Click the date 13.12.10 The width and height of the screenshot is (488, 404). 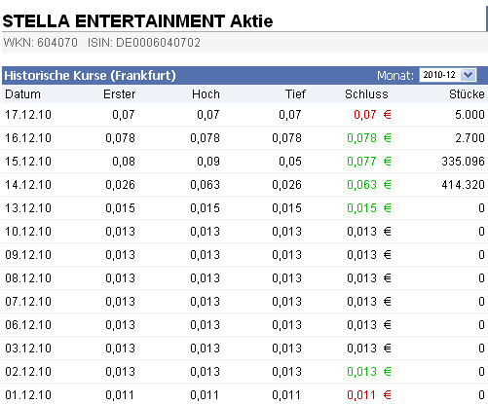pos(28,208)
